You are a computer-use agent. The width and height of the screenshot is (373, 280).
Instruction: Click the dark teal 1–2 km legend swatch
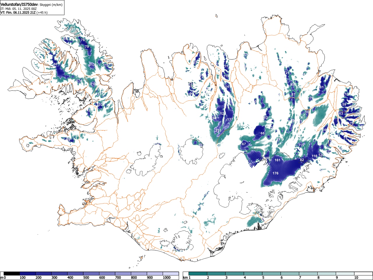click(x=198, y=274)
